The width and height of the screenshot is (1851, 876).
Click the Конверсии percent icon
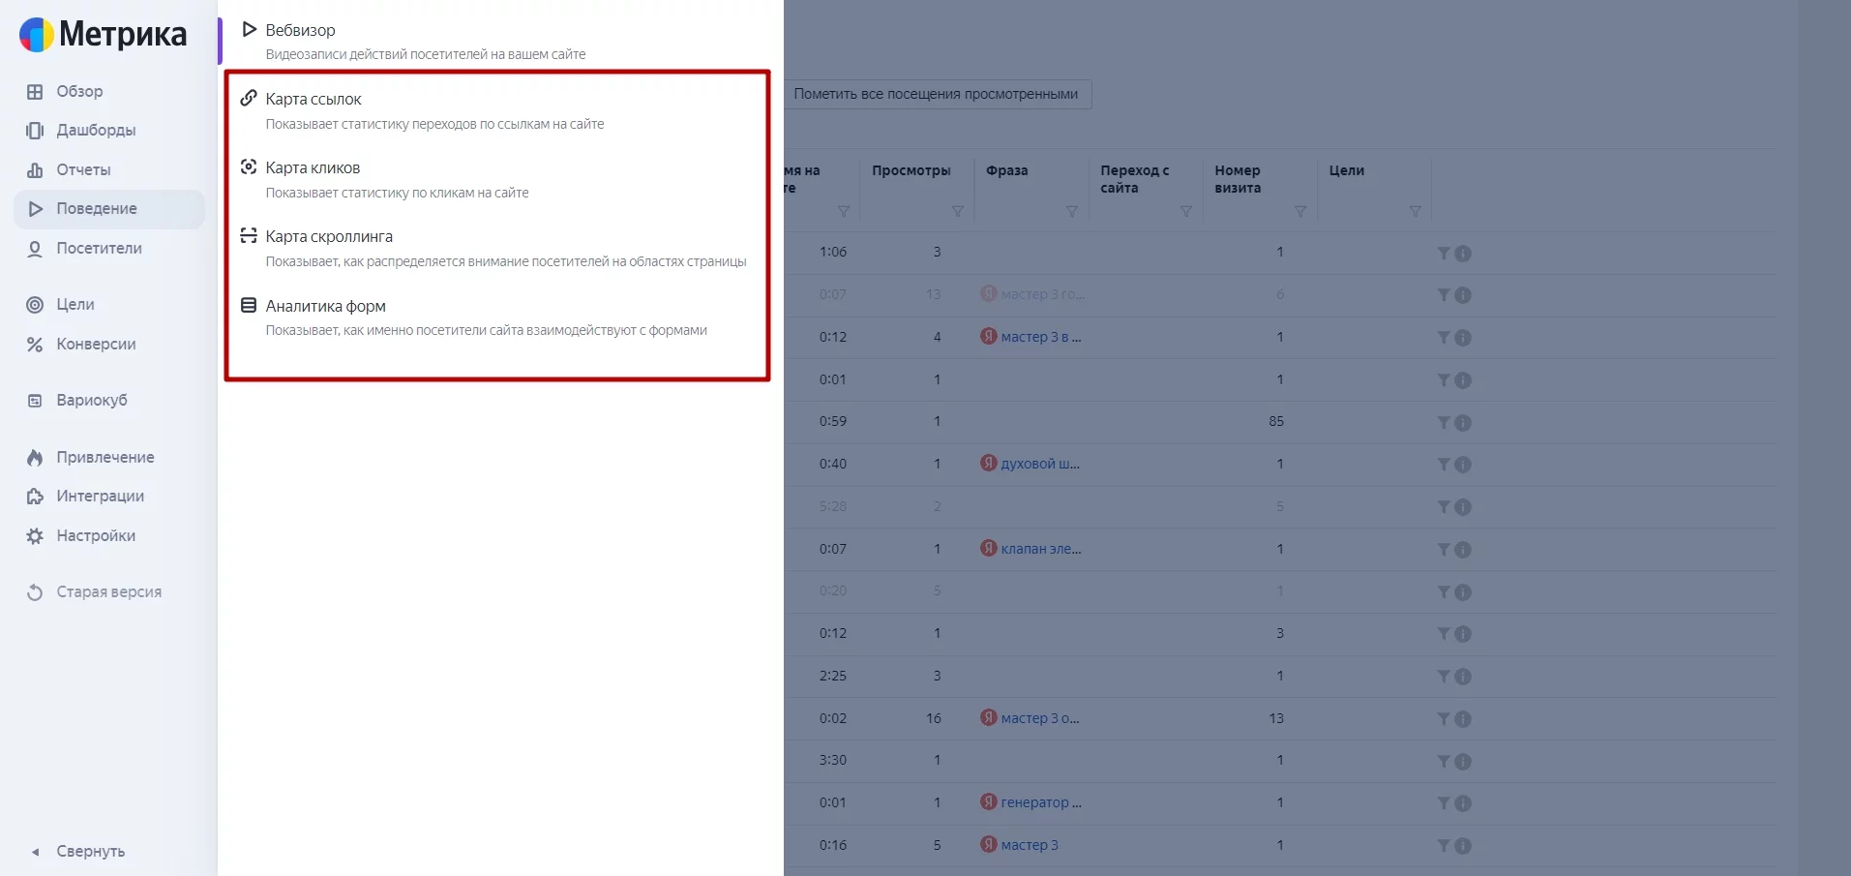35,345
